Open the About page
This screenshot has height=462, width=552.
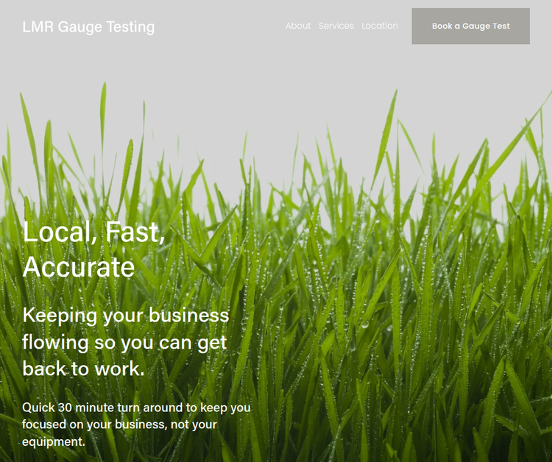(297, 26)
